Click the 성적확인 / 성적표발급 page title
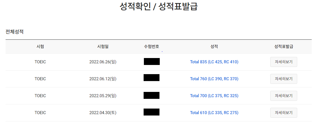Screen dimensions: 322x123 coord(159,6)
